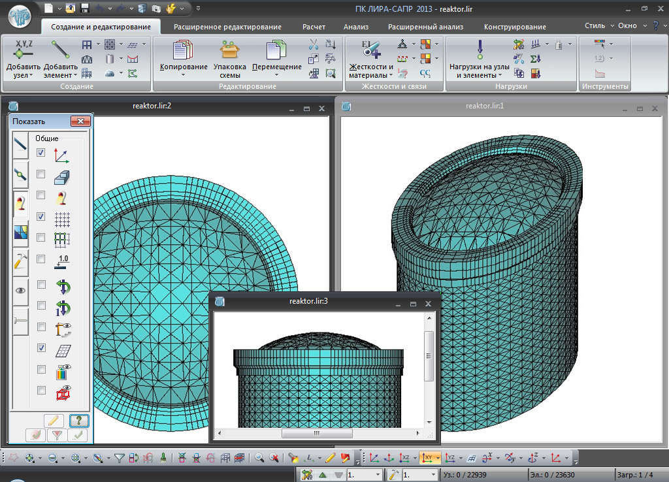Click the Add node (Добавить узел) icon

click(x=24, y=51)
